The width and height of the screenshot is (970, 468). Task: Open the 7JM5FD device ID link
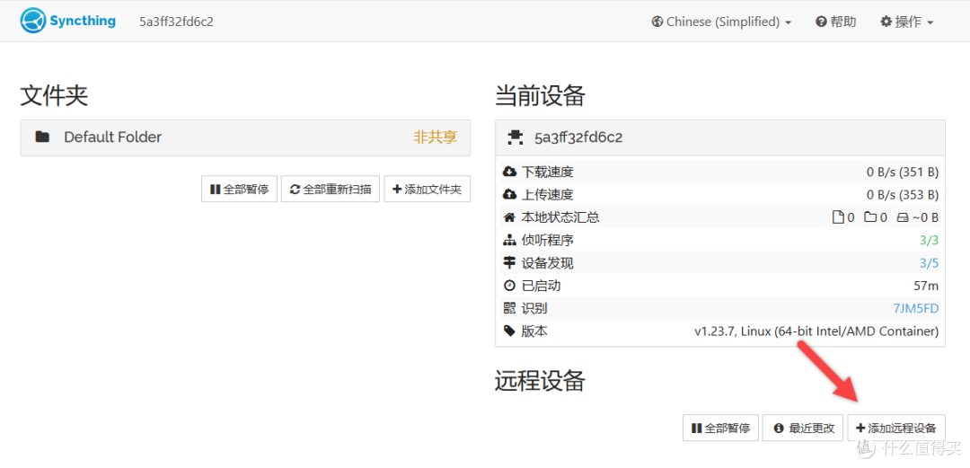tap(916, 308)
